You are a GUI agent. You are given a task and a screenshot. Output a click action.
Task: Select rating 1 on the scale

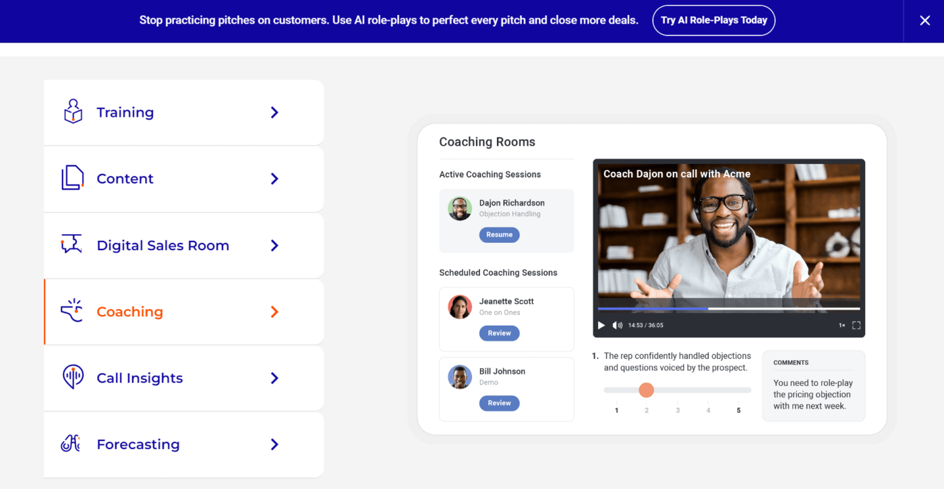click(x=616, y=411)
